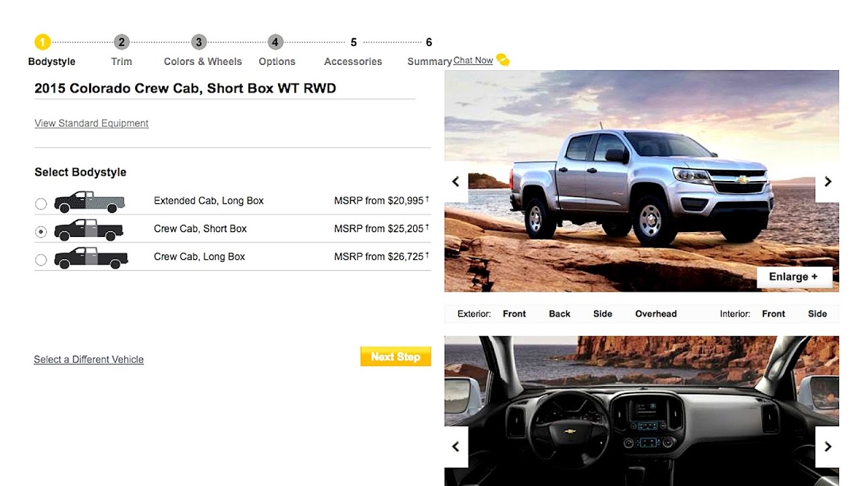Click the Extended Cab, Long Box label
The width and height of the screenshot is (864, 486).
coord(209,200)
